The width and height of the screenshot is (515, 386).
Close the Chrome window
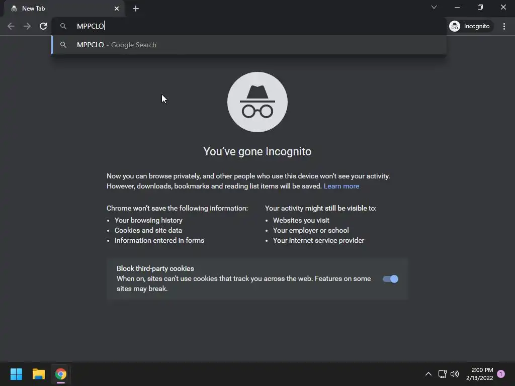(503, 7)
